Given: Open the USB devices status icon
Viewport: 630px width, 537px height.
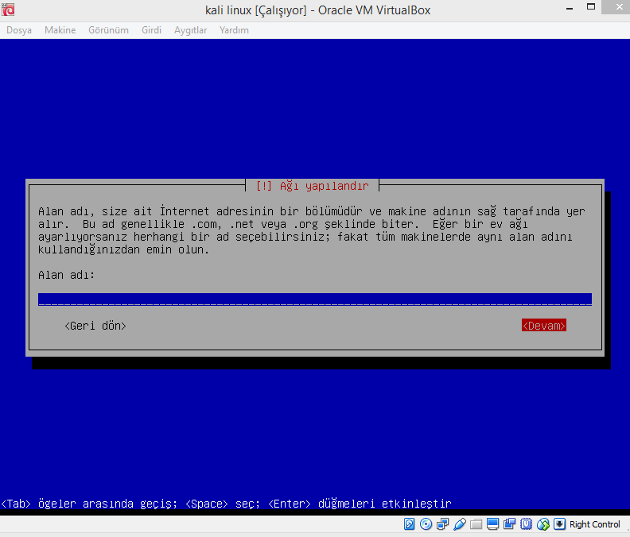Looking at the screenshot, I should [459, 524].
